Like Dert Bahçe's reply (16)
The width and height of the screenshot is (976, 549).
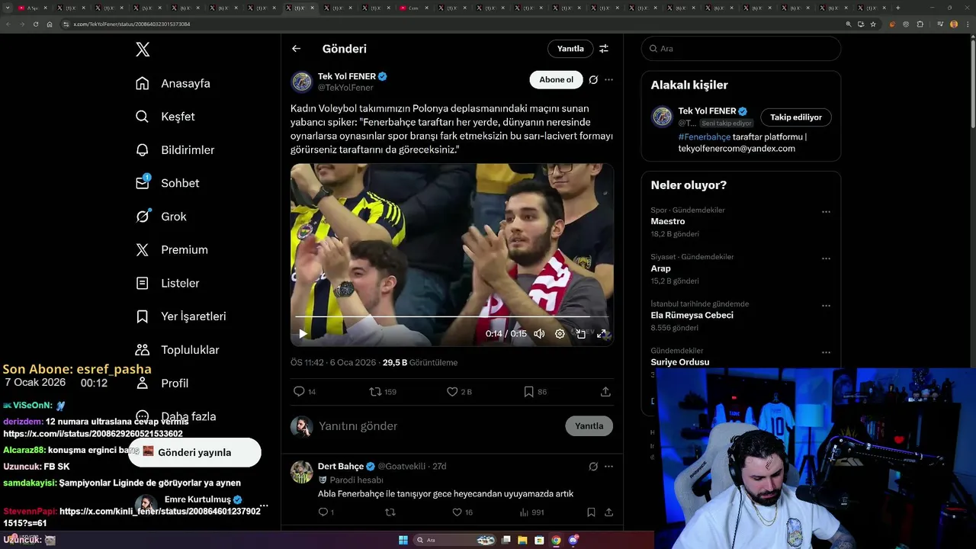(x=457, y=512)
